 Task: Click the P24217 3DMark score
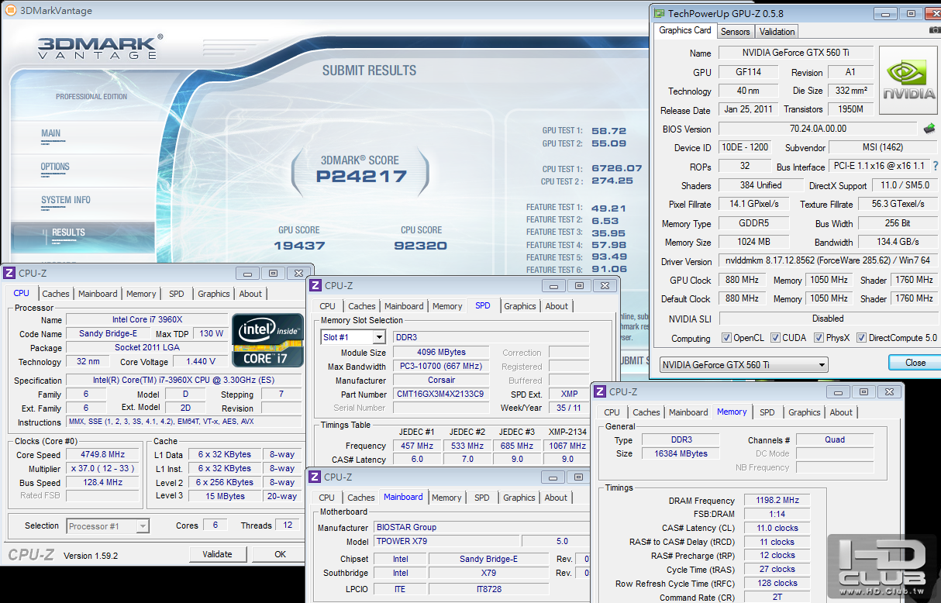[x=361, y=176]
